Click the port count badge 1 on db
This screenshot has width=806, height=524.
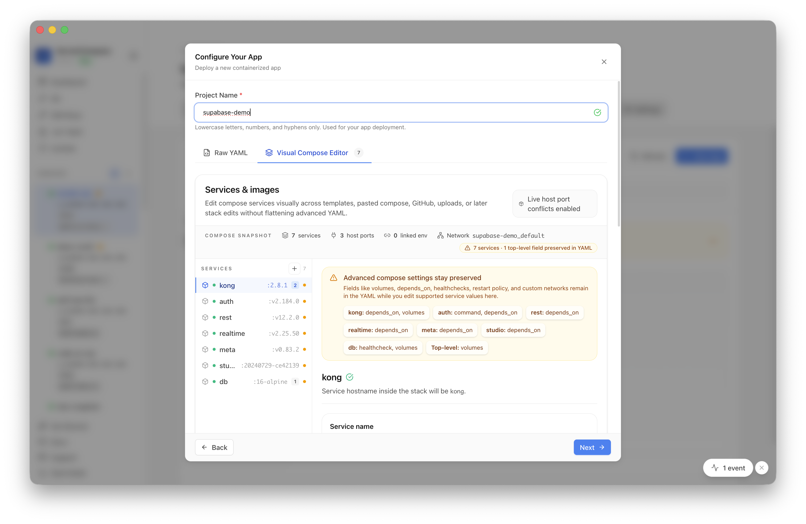[295, 381]
